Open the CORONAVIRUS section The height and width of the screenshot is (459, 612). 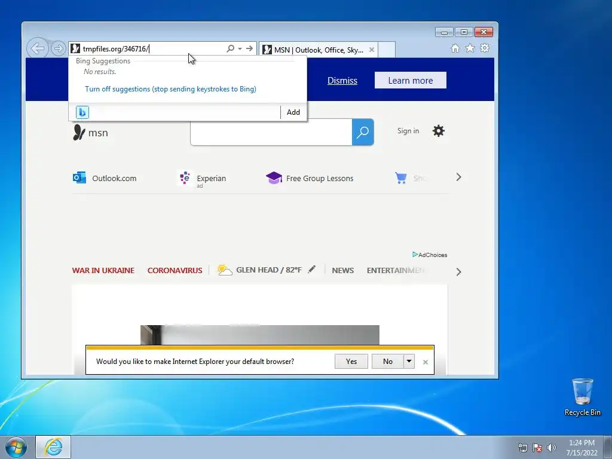click(x=175, y=270)
